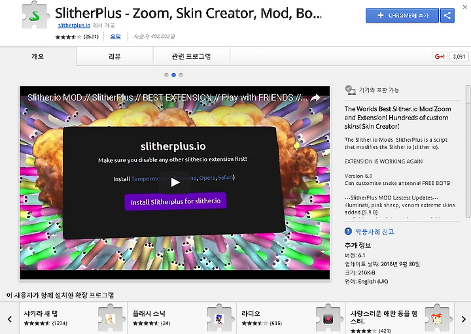The image size is (471, 334).
Task: Click the 샤키라 새 탭 puzzle thumbnail
Action: (x=111, y=318)
